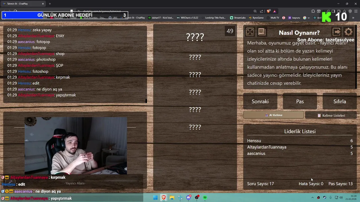360x202 pixels.
Task: Open fullscreen mode in game panel
Action: tap(250, 32)
